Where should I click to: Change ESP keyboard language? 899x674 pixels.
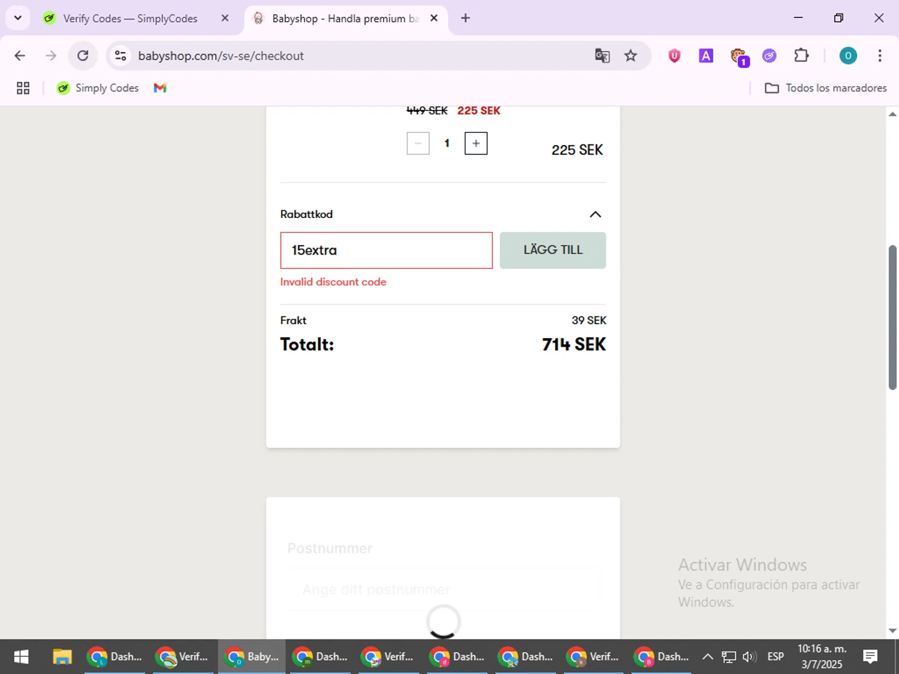[776, 657]
